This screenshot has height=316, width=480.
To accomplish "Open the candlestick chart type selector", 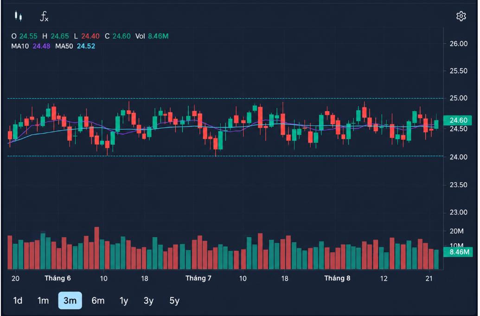I will pos(19,16).
